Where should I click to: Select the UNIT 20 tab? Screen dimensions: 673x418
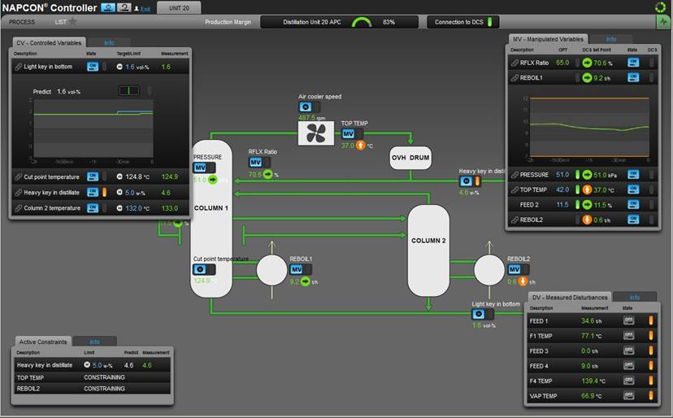(x=179, y=8)
